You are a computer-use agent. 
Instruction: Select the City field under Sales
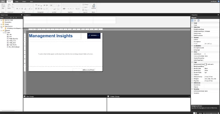coord(10,35)
